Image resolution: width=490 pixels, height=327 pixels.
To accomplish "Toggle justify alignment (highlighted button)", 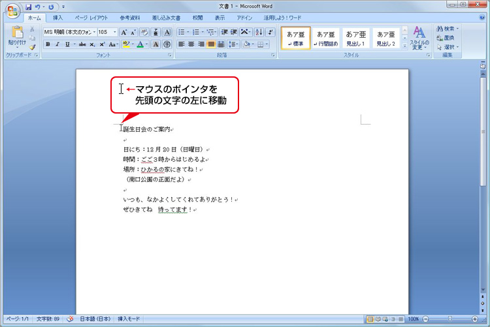I will [211, 44].
